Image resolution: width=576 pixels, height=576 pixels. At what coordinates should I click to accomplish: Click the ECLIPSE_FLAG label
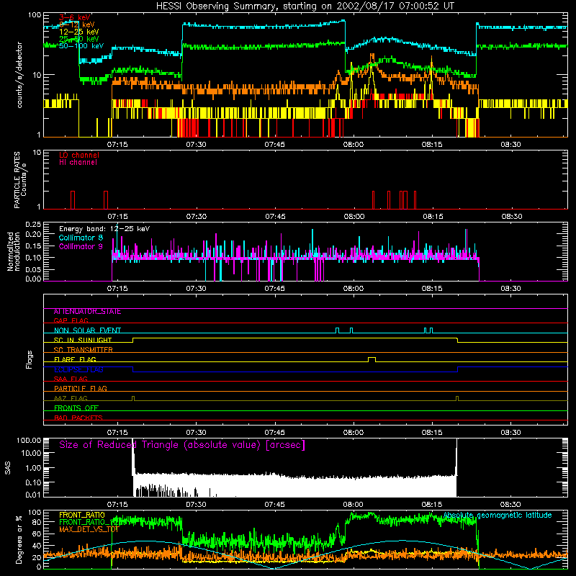tap(78, 369)
